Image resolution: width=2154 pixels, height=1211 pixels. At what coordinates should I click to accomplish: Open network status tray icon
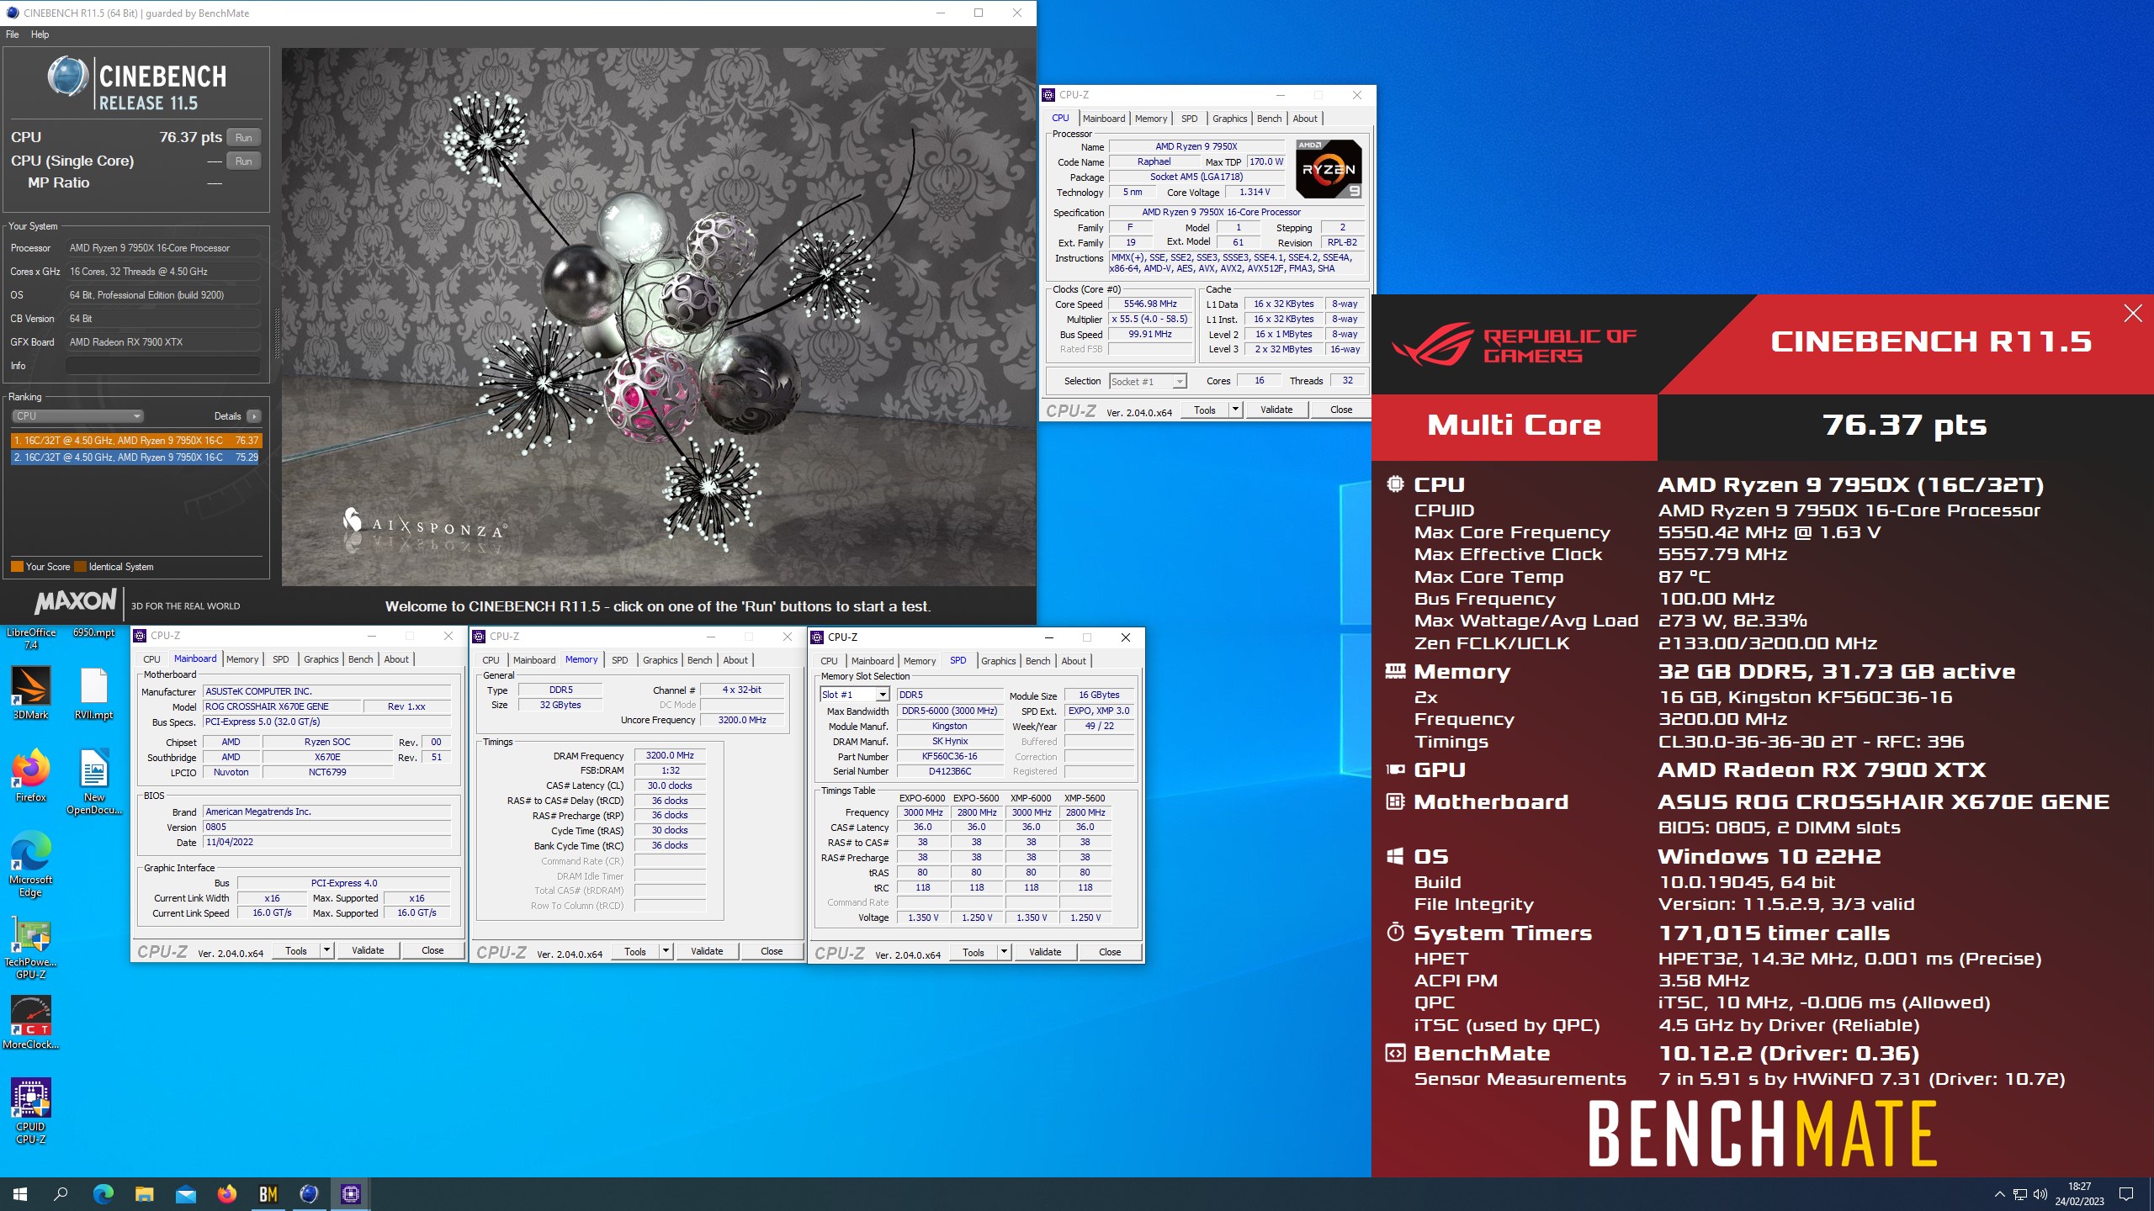point(2019,1194)
